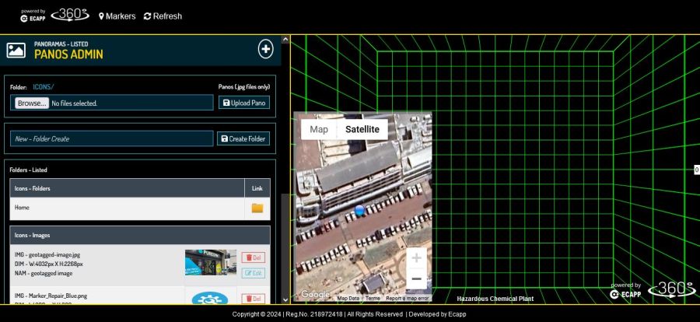Click the Panos Admin image icon
The image size is (700, 322).
point(16,50)
